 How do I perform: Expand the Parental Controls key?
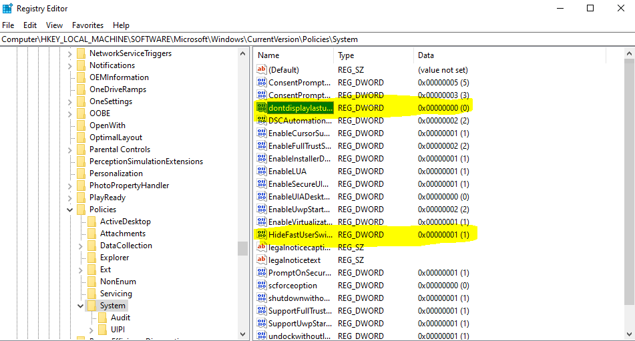tap(69, 150)
